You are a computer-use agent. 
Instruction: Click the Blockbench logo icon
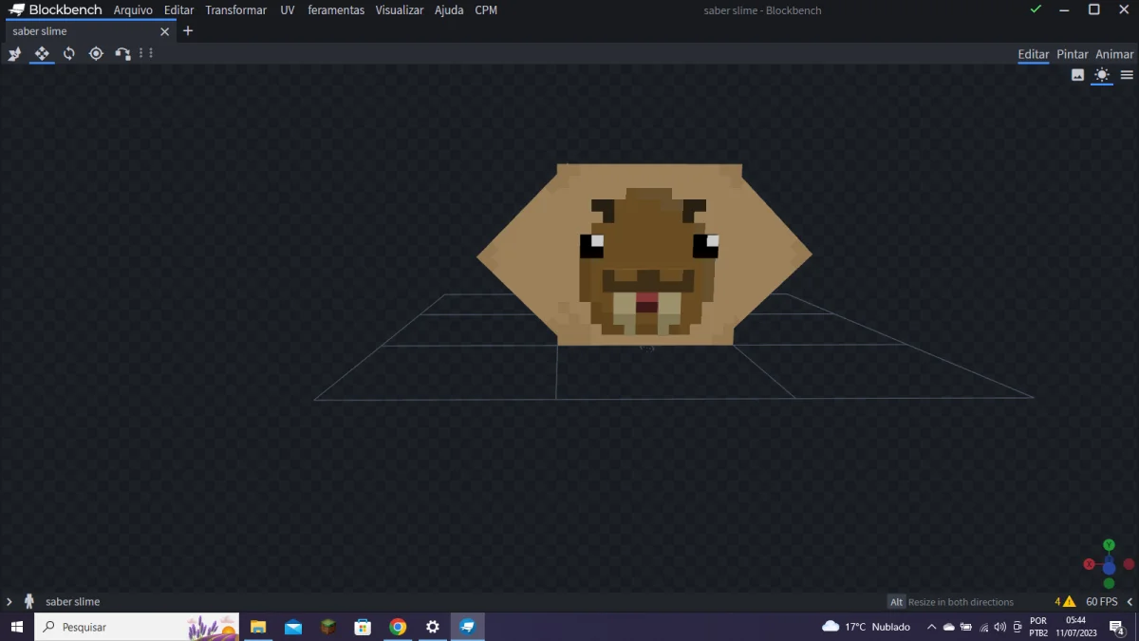(x=16, y=10)
